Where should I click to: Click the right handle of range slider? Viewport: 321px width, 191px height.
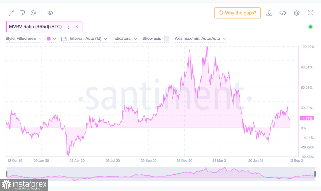[315, 174]
